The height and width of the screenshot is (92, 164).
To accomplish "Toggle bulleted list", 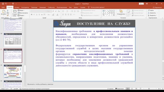I will coord(63,11).
